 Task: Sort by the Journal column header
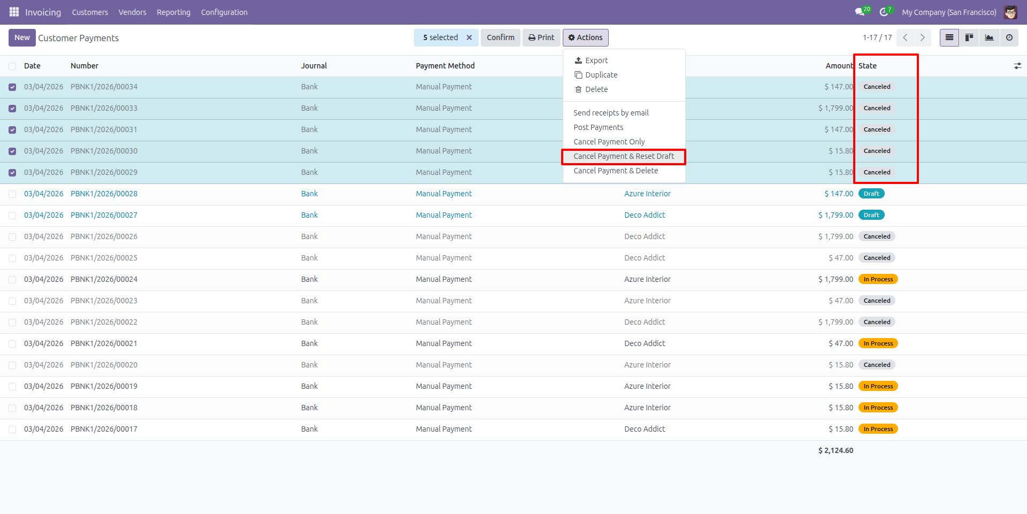[314, 66]
